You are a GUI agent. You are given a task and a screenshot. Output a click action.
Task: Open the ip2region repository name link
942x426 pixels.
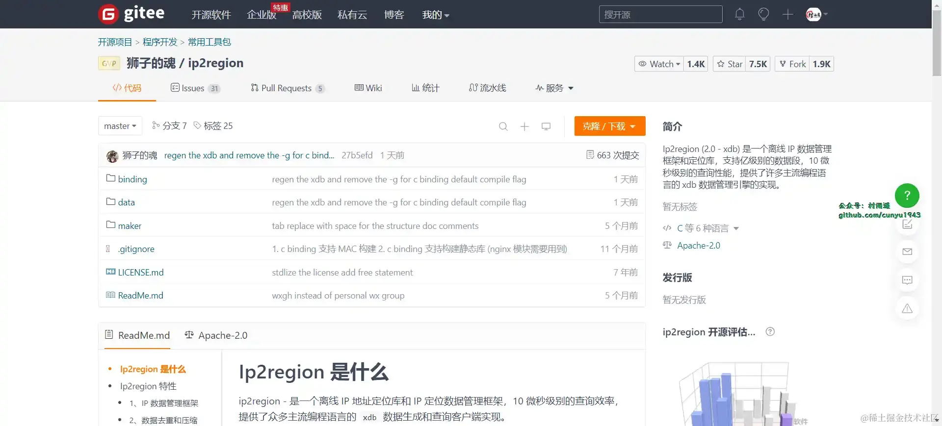tap(215, 63)
